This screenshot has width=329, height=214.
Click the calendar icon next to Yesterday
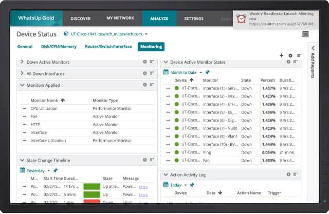pos(22,170)
